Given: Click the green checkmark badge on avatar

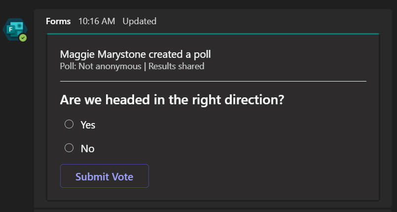Looking at the screenshot, I should pos(23,38).
